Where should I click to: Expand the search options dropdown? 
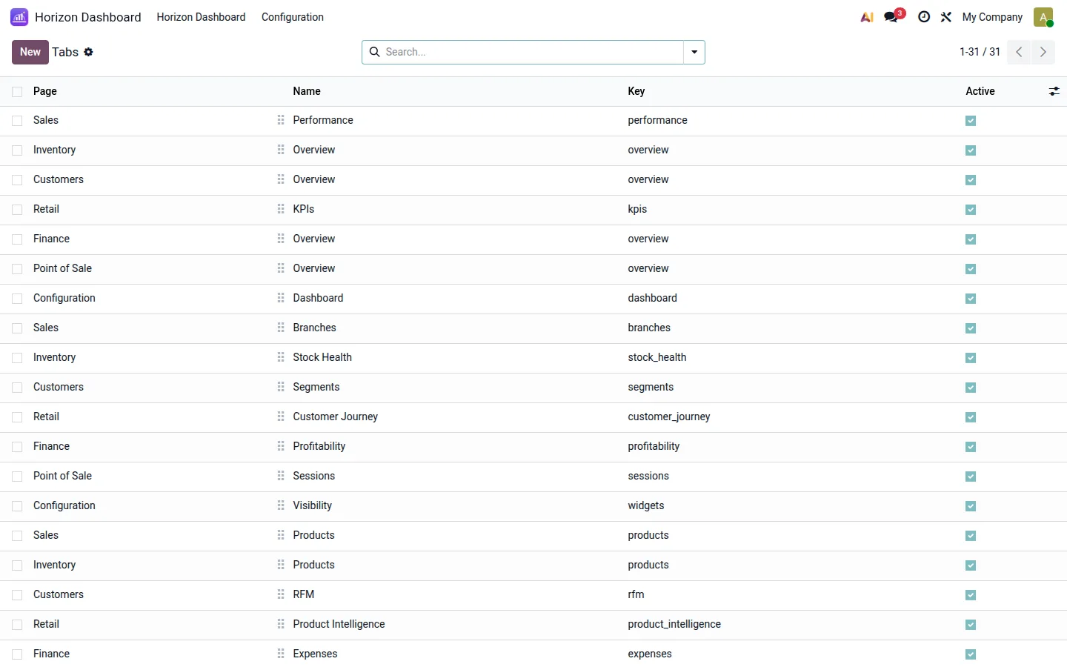coord(694,52)
